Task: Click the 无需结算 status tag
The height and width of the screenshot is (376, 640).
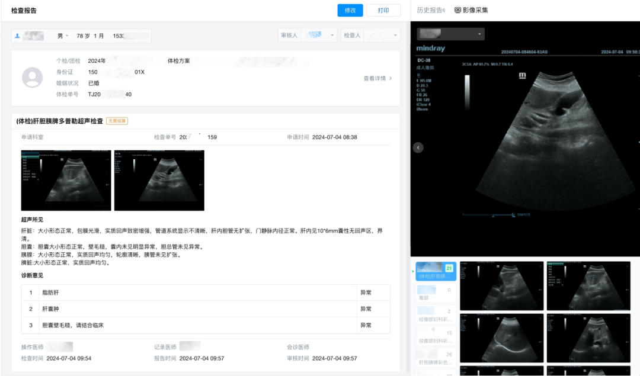Action: coord(117,121)
